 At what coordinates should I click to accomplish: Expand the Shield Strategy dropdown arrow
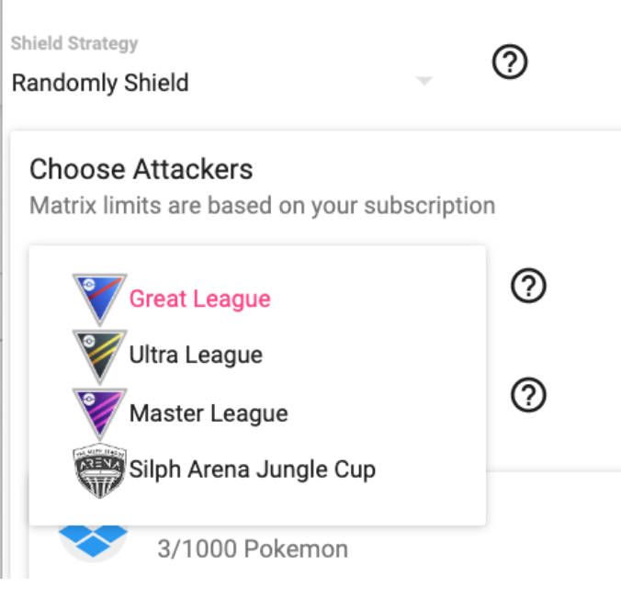tap(423, 82)
